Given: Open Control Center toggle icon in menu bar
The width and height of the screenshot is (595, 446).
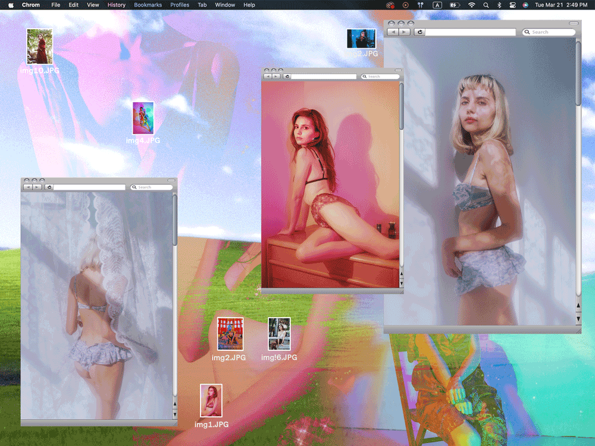Looking at the screenshot, I should pyautogui.click(x=512, y=5).
